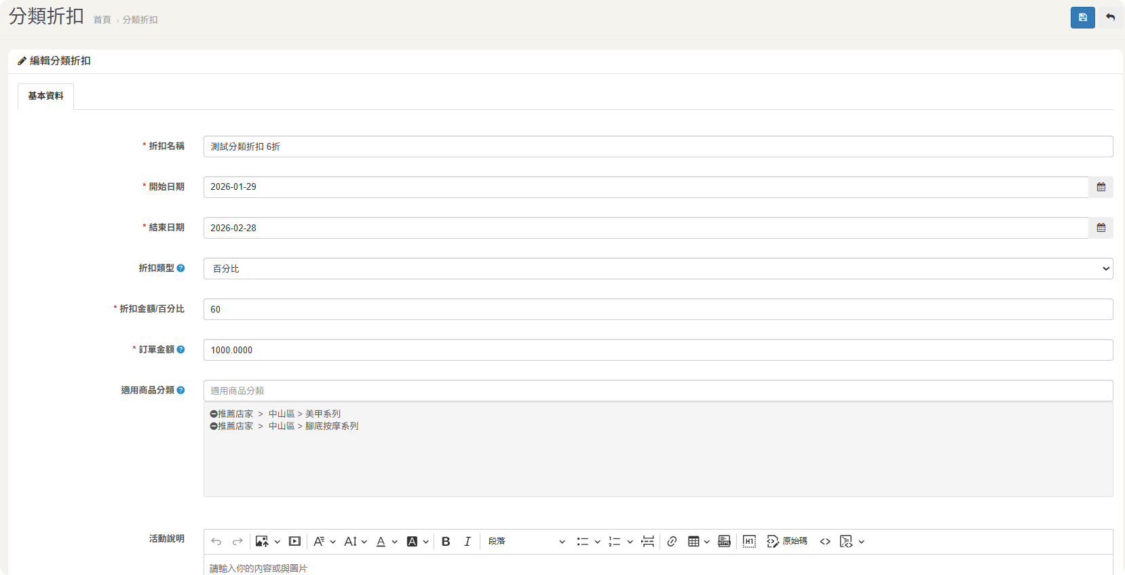1125x575 pixels.
Task: Insert a numbered list
Action: tap(615, 541)
